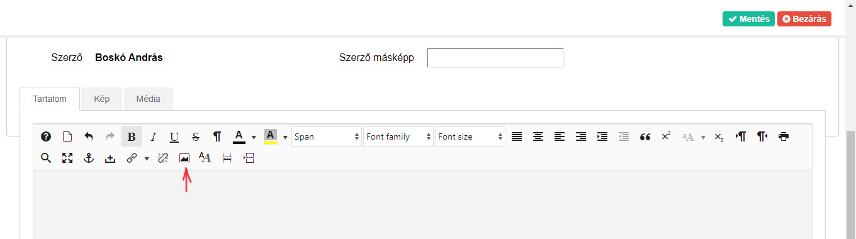Screen dimensions: 856x239
Task: Toggle Underline formatting
Action: (x=174, y=136)
